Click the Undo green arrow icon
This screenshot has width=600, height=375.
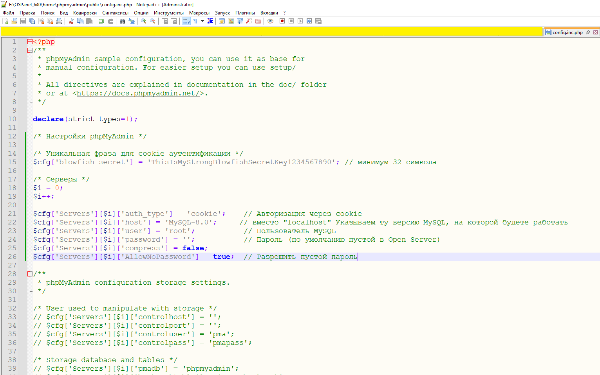[101, 21]
